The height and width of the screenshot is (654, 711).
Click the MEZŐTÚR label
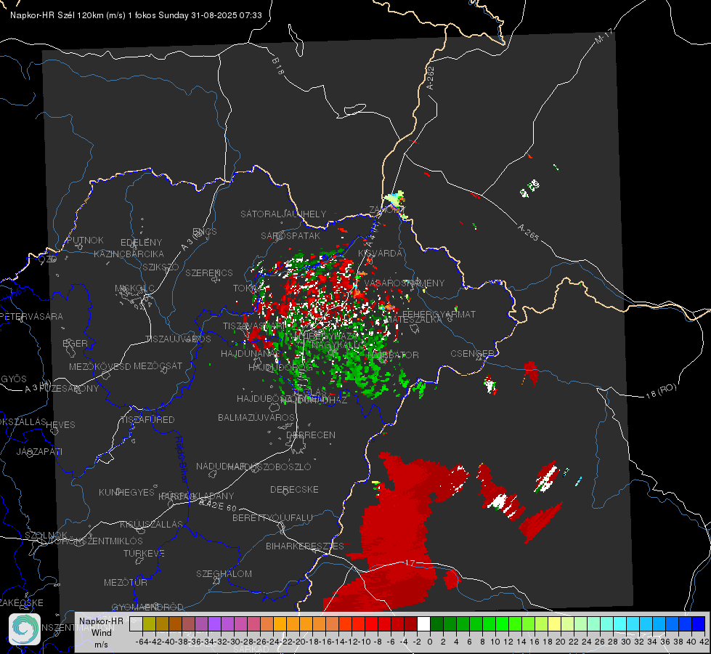pyautogui.click(x=126, y=582)
